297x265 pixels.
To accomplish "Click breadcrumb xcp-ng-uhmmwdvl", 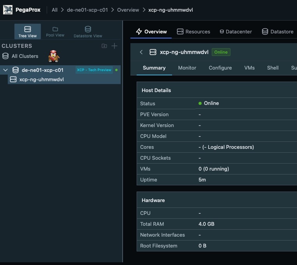I will click(x=170, y=10).
